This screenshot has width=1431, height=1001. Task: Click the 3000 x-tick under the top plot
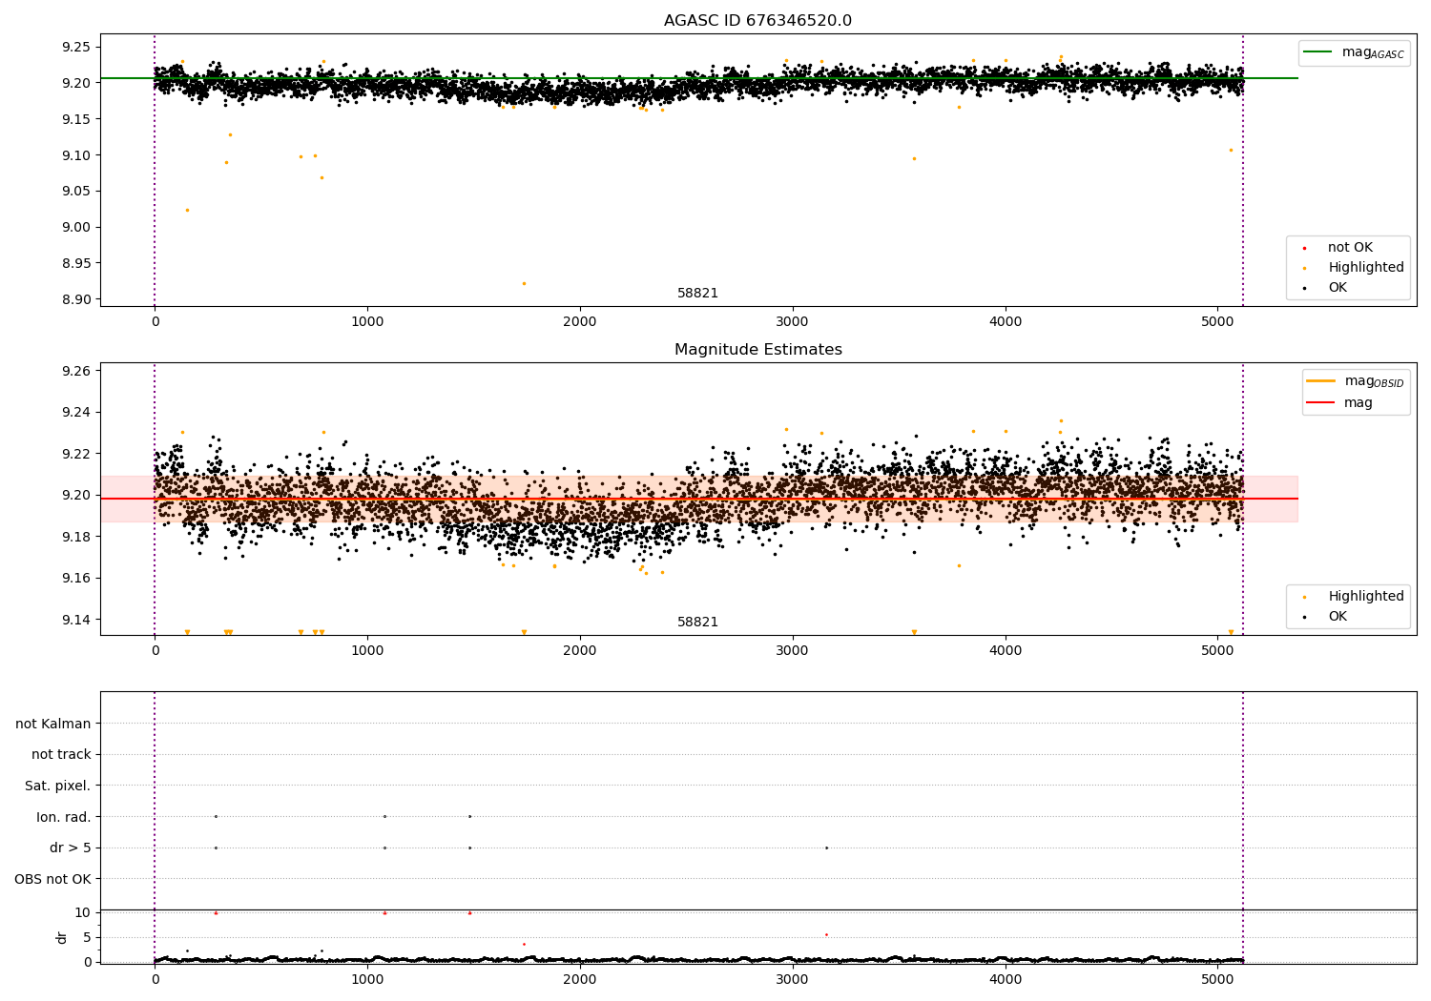click(x=793, y=322)
